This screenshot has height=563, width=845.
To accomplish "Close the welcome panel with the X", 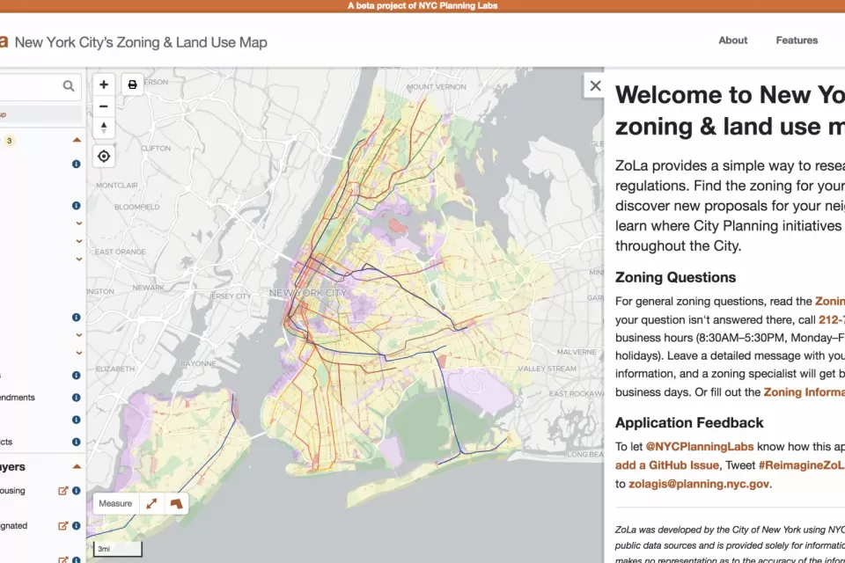I will [x=595, y=85].
